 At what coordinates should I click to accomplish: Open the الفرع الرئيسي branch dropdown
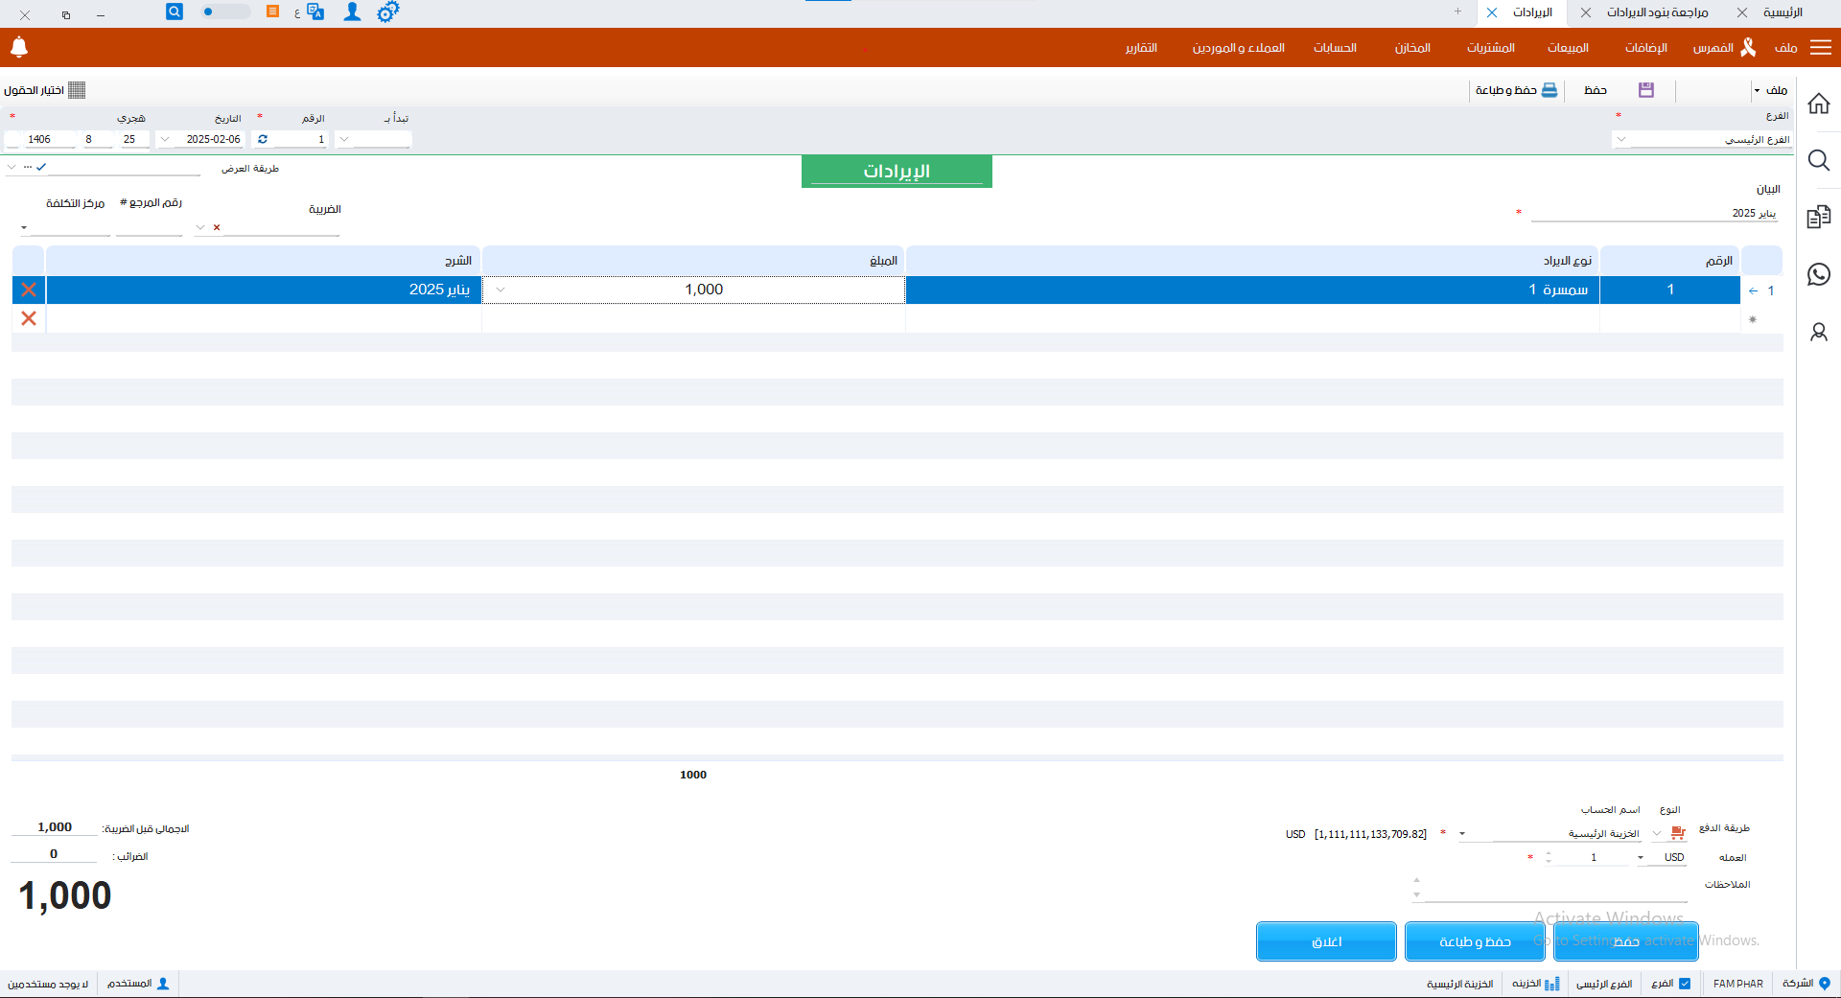coord(1621,140)
